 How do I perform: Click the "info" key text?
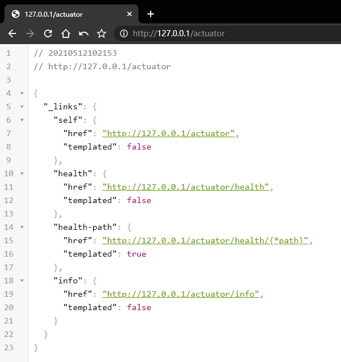point(68,281)
